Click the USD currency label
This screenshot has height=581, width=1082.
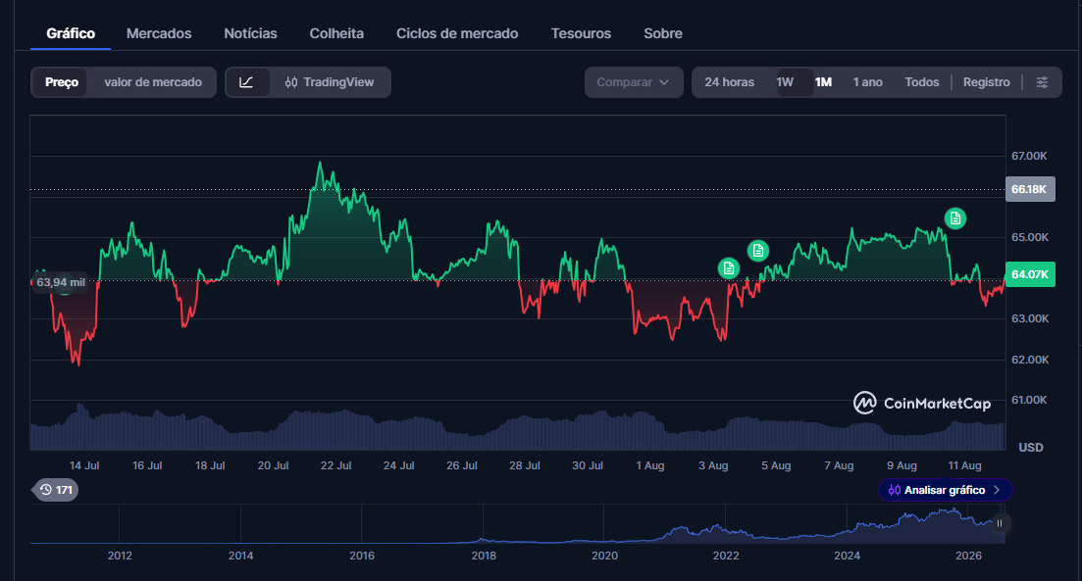click(1031, 448)
